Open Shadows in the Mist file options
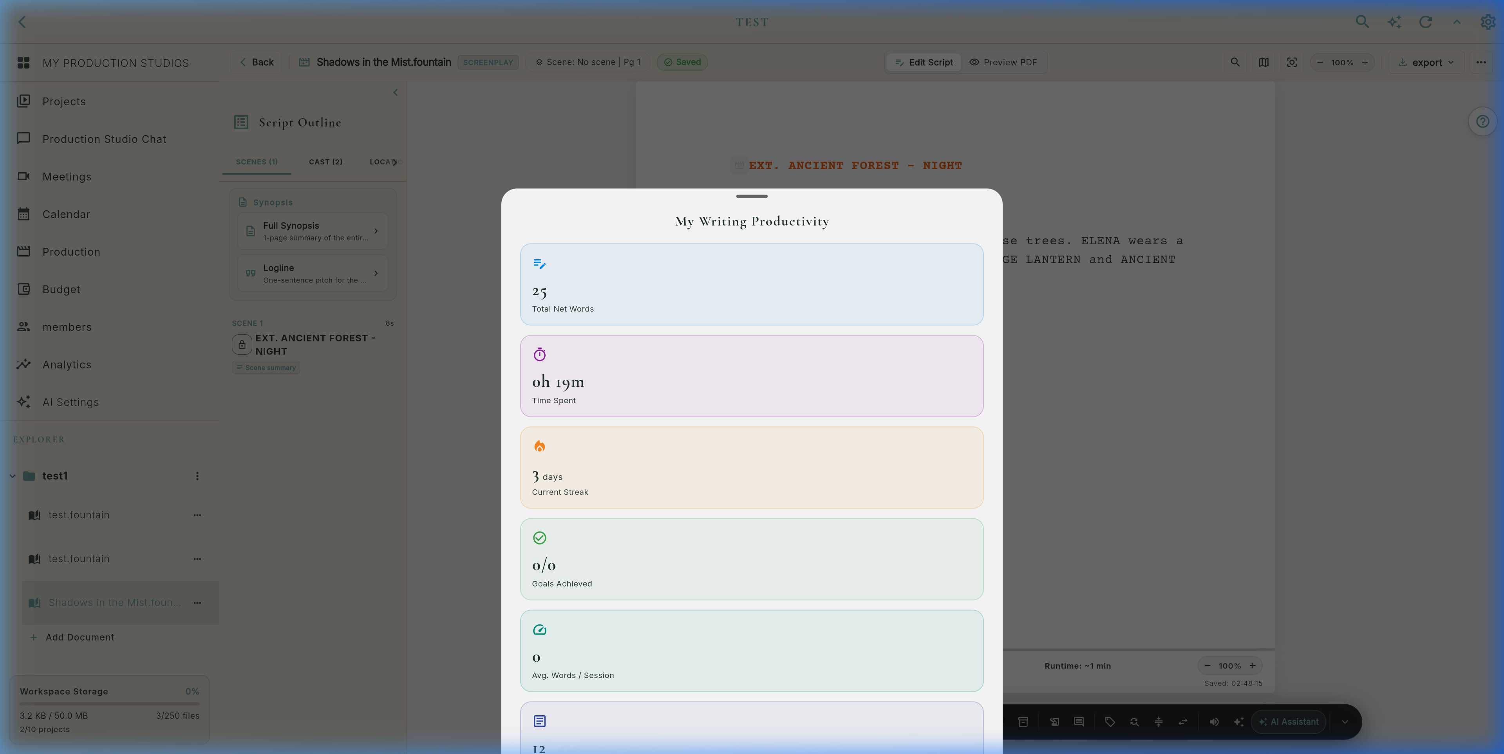 [x=197, y=602]
